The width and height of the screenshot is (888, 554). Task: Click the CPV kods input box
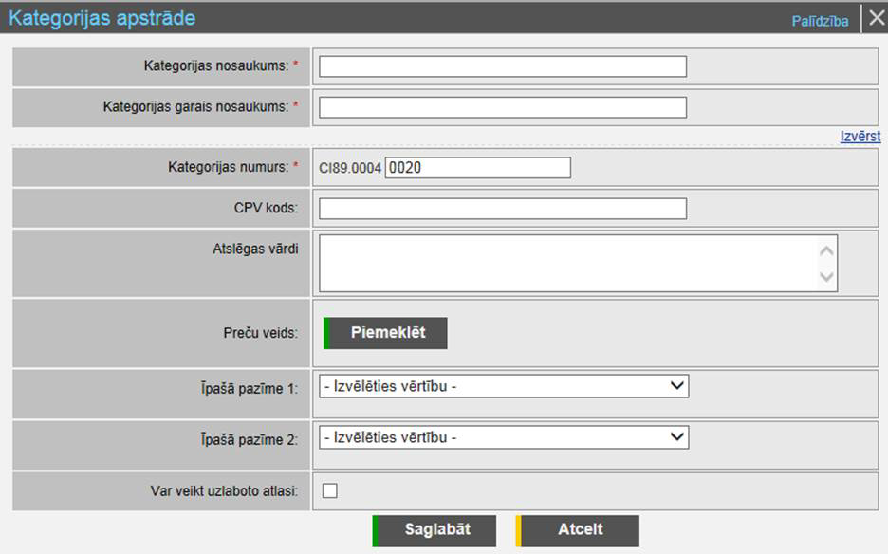coord(502,209)
